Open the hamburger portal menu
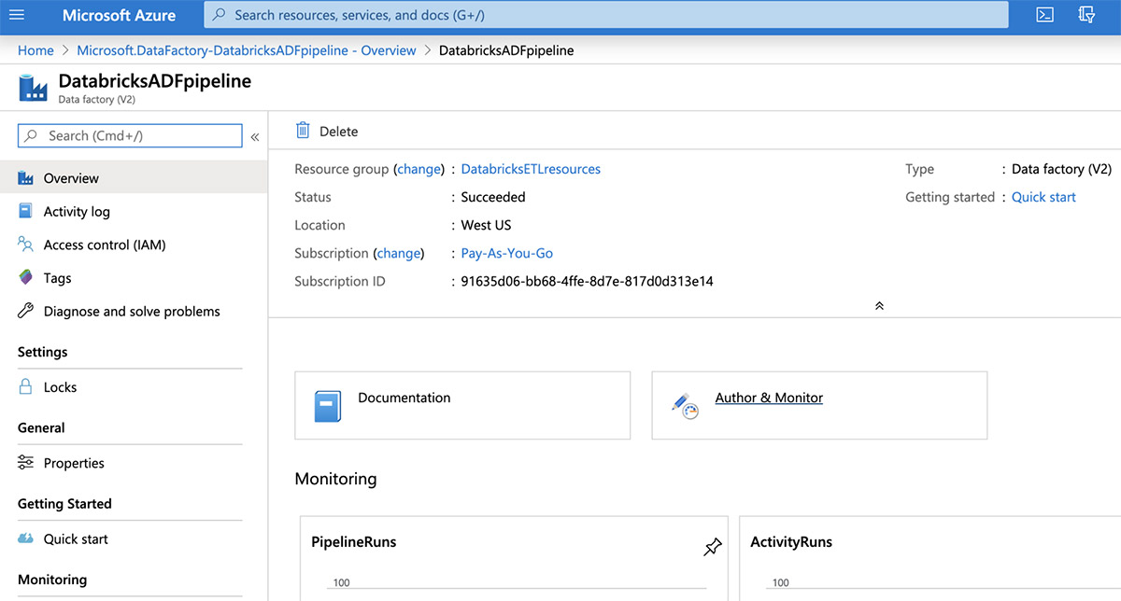Viewport: 1121px width, 601px height. 17,15
